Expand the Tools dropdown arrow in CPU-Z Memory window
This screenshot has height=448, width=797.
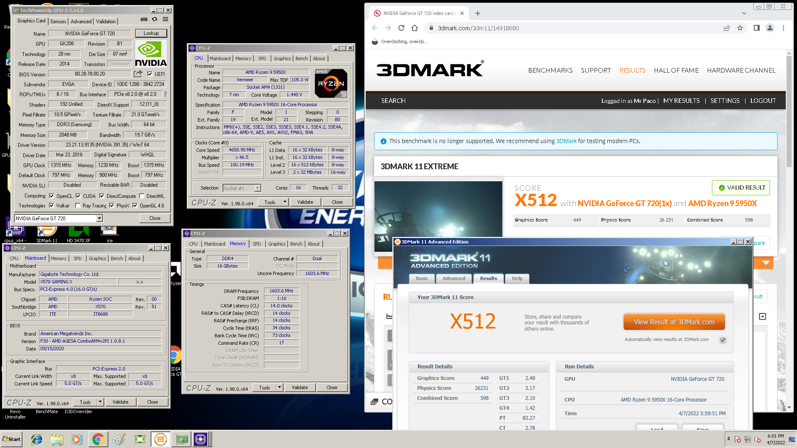[x=279, y=387]
